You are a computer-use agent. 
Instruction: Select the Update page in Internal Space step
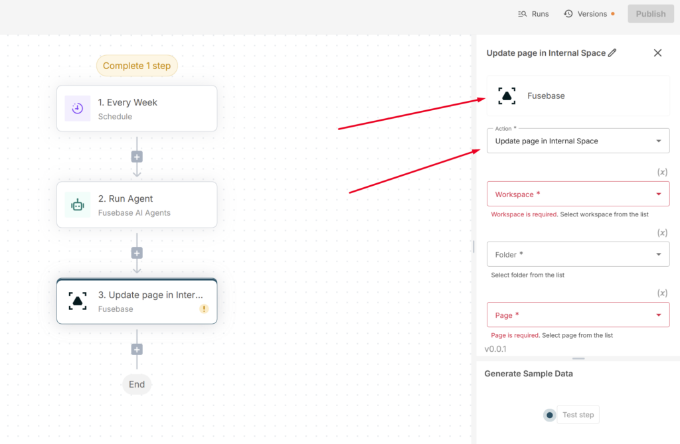[x=137, y=301]
